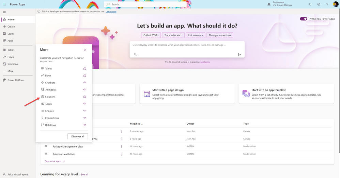Go to Home in left navigation
The width and height of the screenshot is (340, 178).
click(18, 19)
